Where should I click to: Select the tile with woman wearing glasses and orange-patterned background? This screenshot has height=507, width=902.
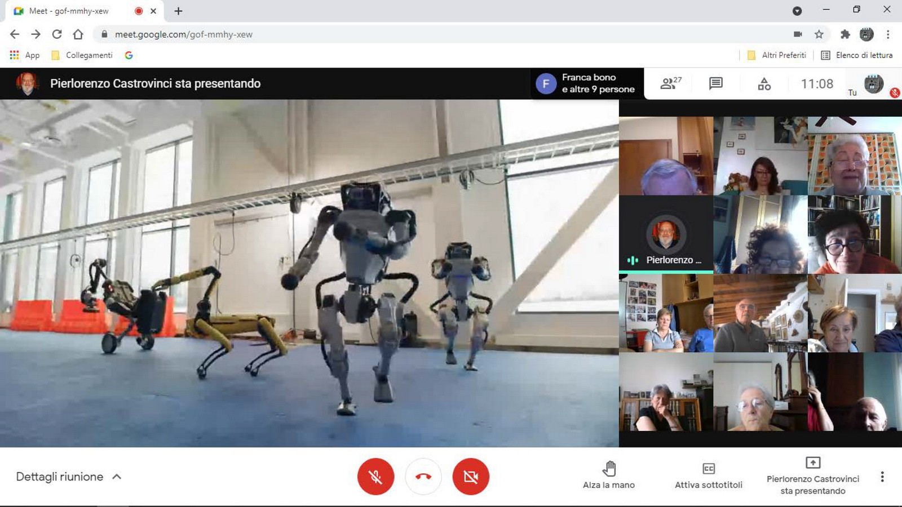[855, 156]
